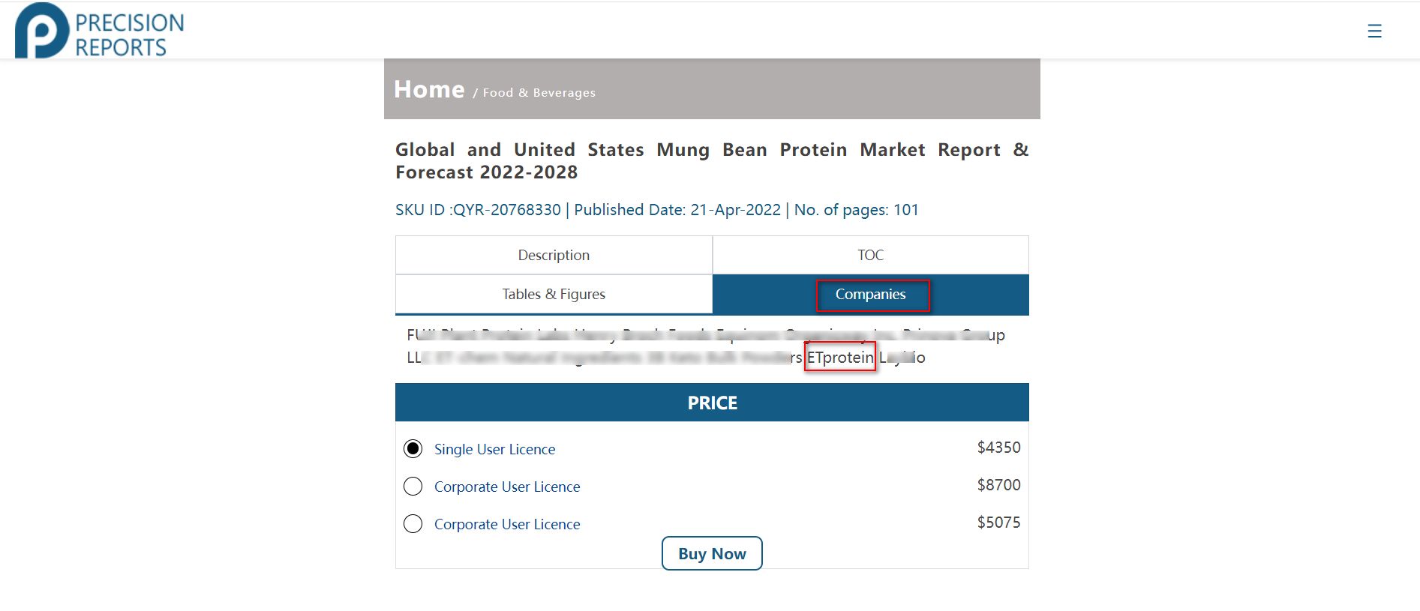Open the hamburger menu icon
This screenshot has height=611, width=1420.
point(1374,31)
